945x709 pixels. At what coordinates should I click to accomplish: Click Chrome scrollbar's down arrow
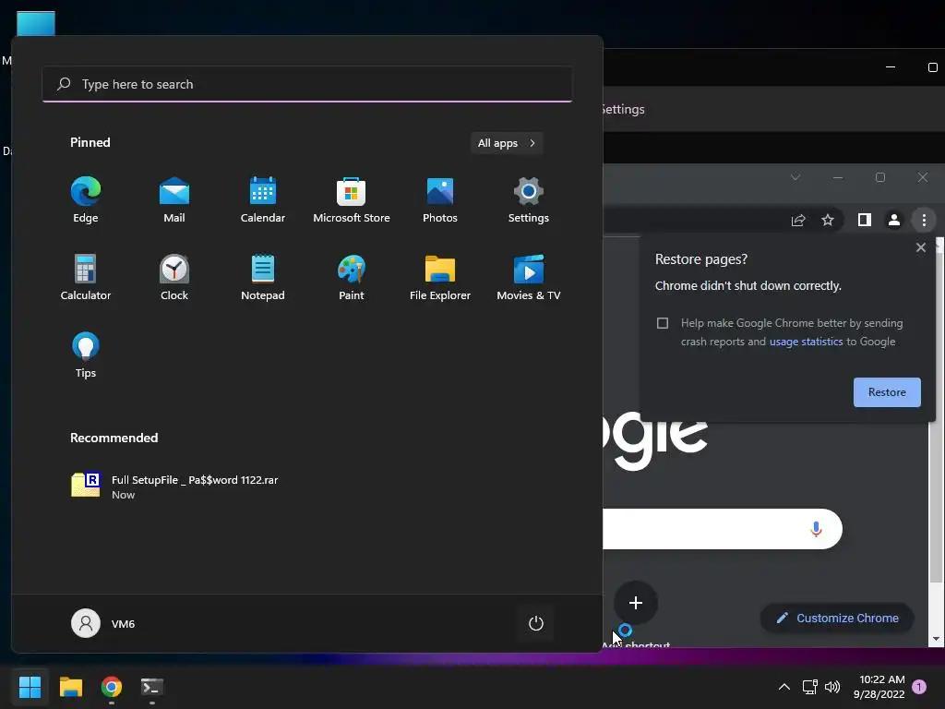coord(936,639)
